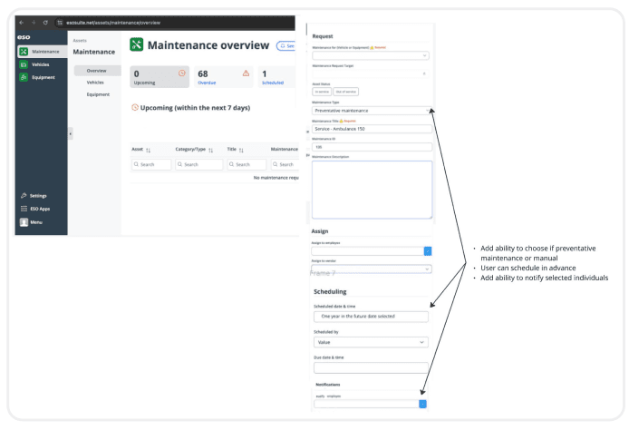Viewport: 629px width, 430px height.
Task: Click the blue-outlined button beside the title
Action: point(286,46)
